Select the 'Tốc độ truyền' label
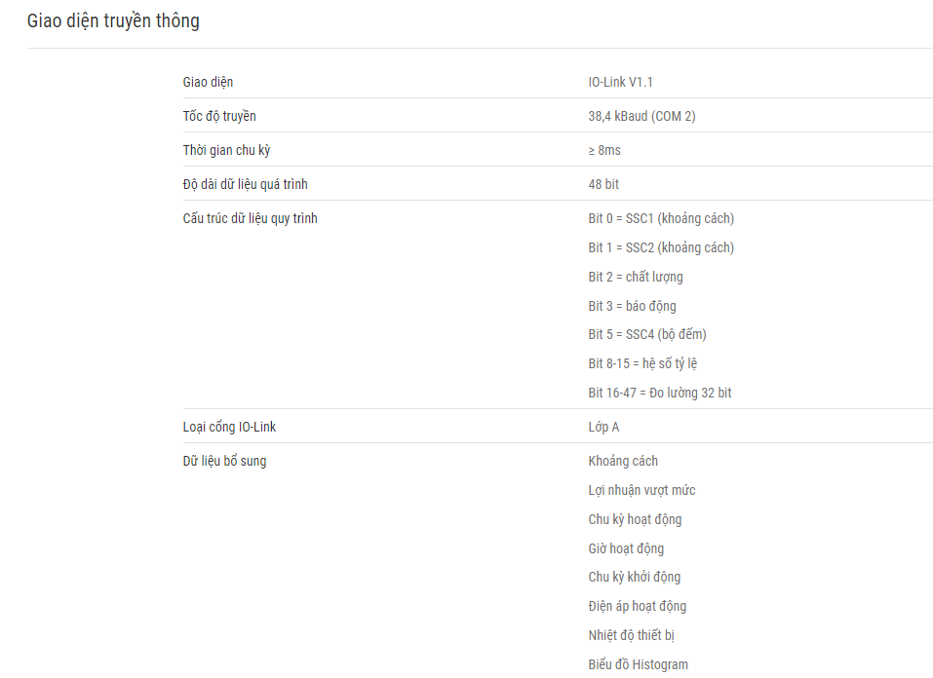This screenshot has width=933, height=678. (x=219, y=116)
